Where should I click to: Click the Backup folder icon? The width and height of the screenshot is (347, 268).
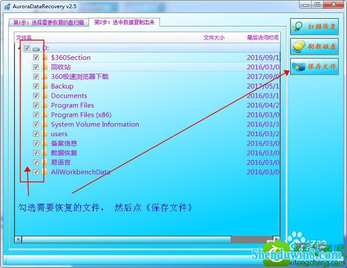click(44, 86)
